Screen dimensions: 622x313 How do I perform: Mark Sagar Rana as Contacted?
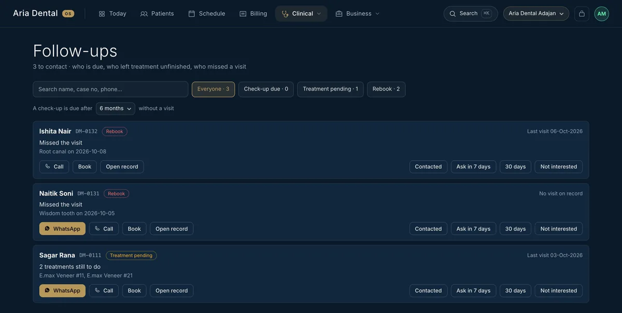coord(428,291)
